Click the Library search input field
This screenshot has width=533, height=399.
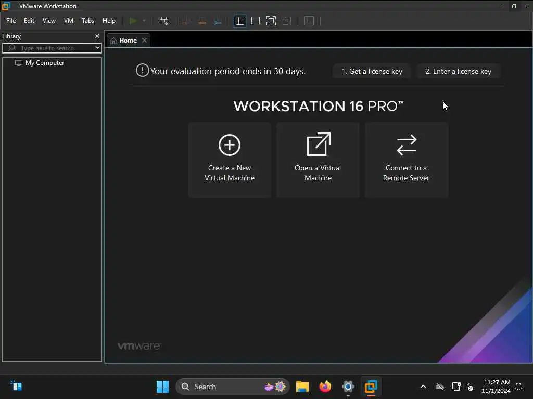tap(52, 48)
